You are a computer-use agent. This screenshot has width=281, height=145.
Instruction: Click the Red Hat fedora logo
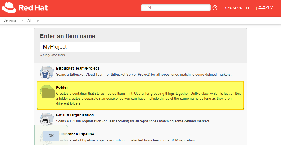pyautogui.click(x=9, y=8)
